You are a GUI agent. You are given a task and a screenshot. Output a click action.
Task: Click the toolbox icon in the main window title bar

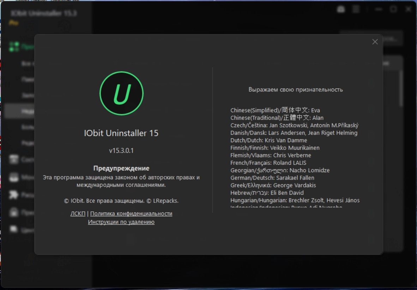click(x=341, y=9)
